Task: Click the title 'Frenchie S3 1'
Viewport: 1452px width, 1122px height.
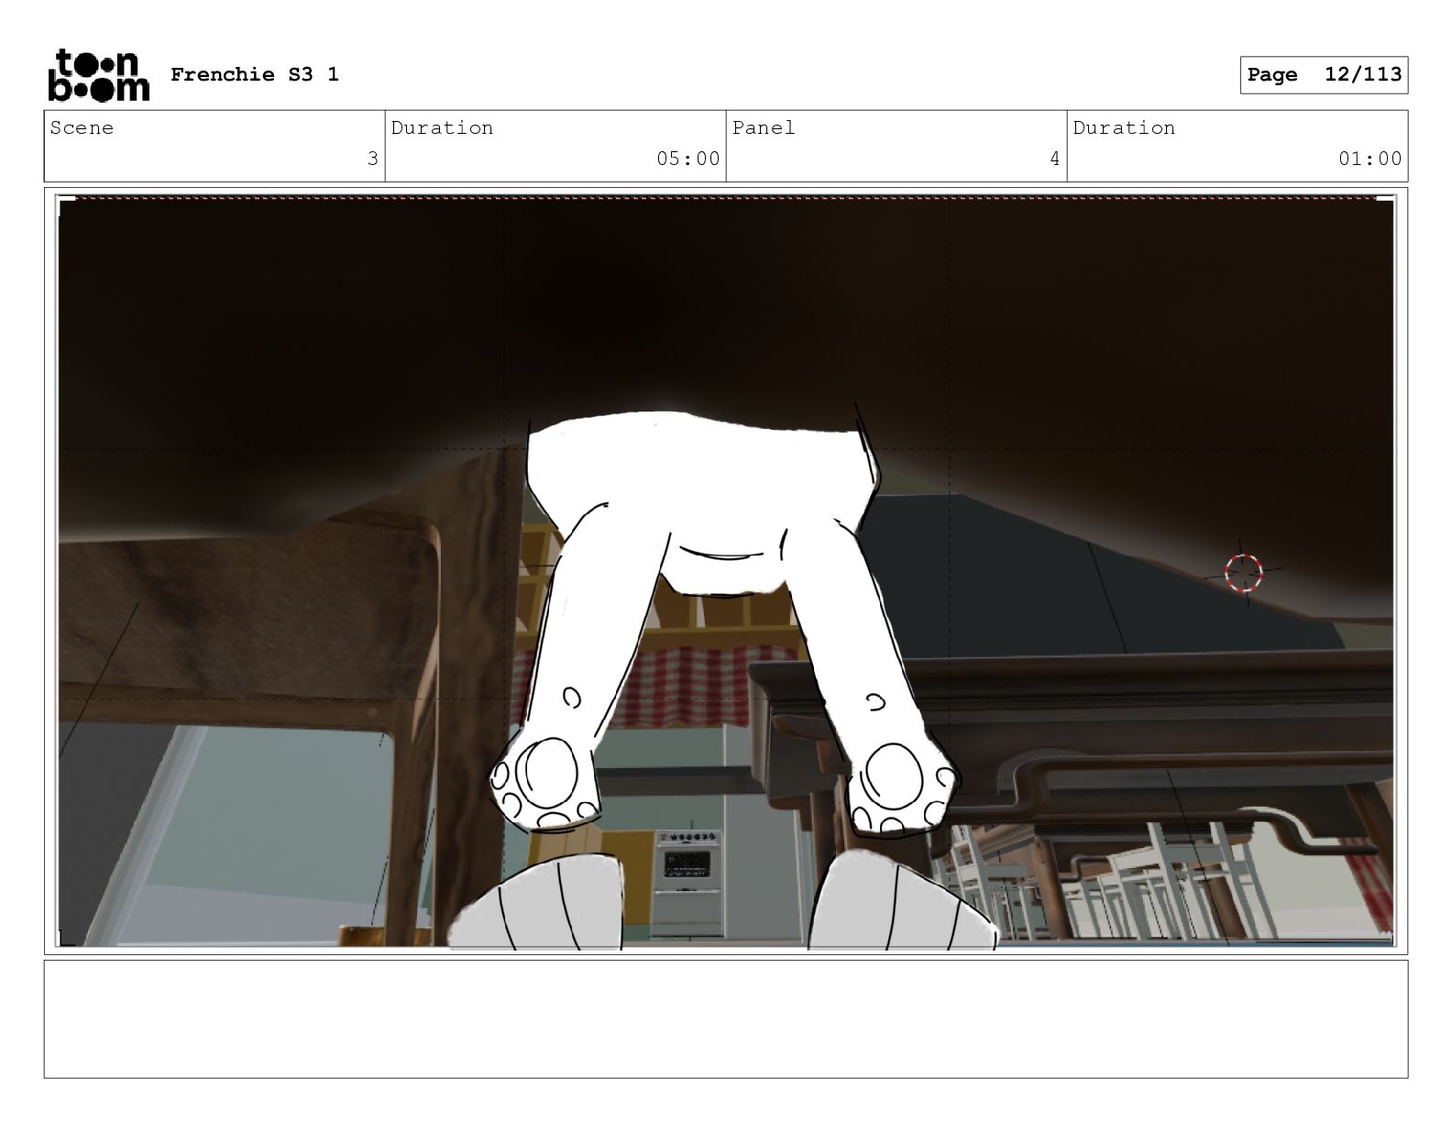Action: (x=255, y=74)
